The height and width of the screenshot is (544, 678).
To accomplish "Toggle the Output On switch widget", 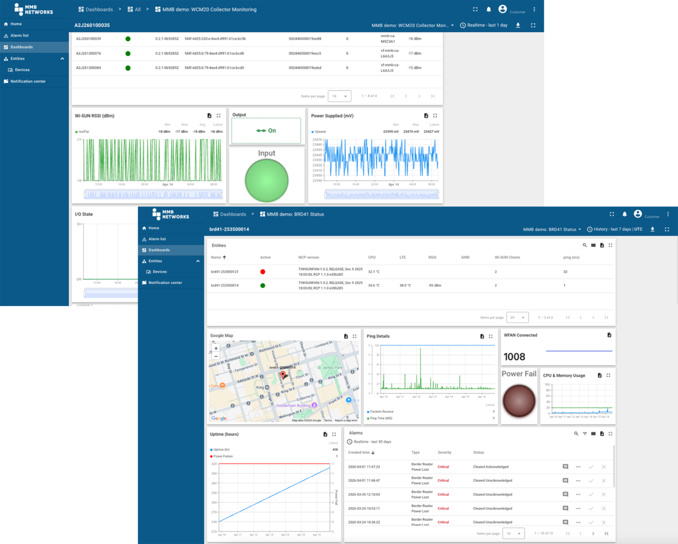I will 266,131.
